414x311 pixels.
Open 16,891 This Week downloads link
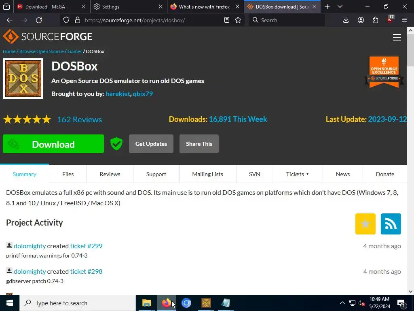tap(238, 119)
